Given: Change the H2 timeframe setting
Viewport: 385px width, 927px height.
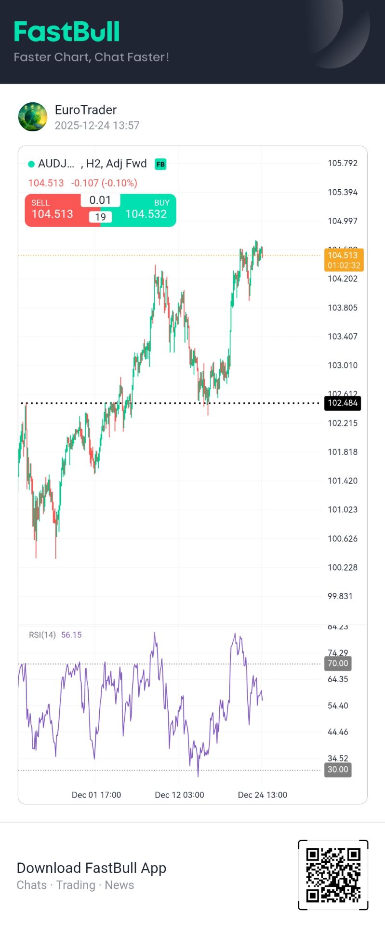Looking at the screenshot, I should tap(93, 164).
